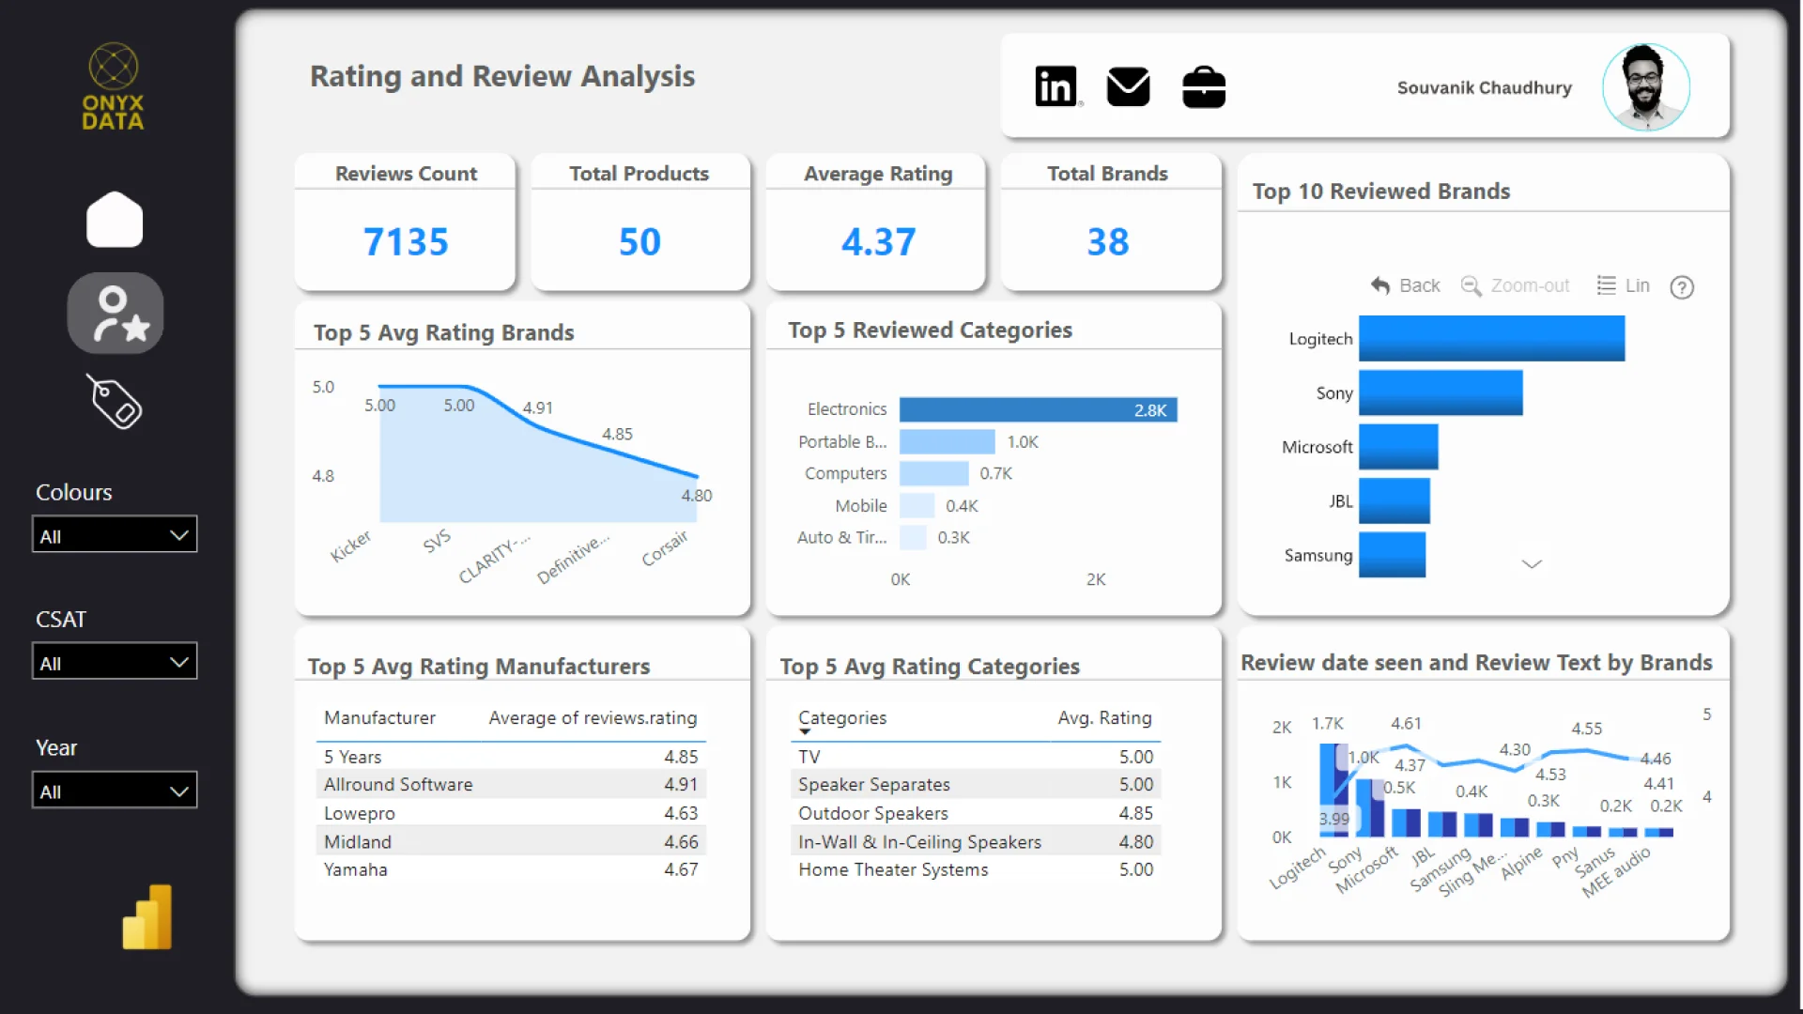Sort by the Avg. Rating column header

[1104, 718]
